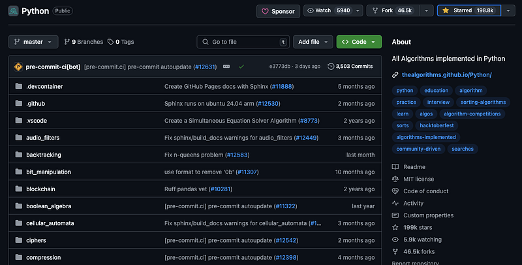
Task: Click the heart icon beside Code of conduct
Action: [395, 191]
